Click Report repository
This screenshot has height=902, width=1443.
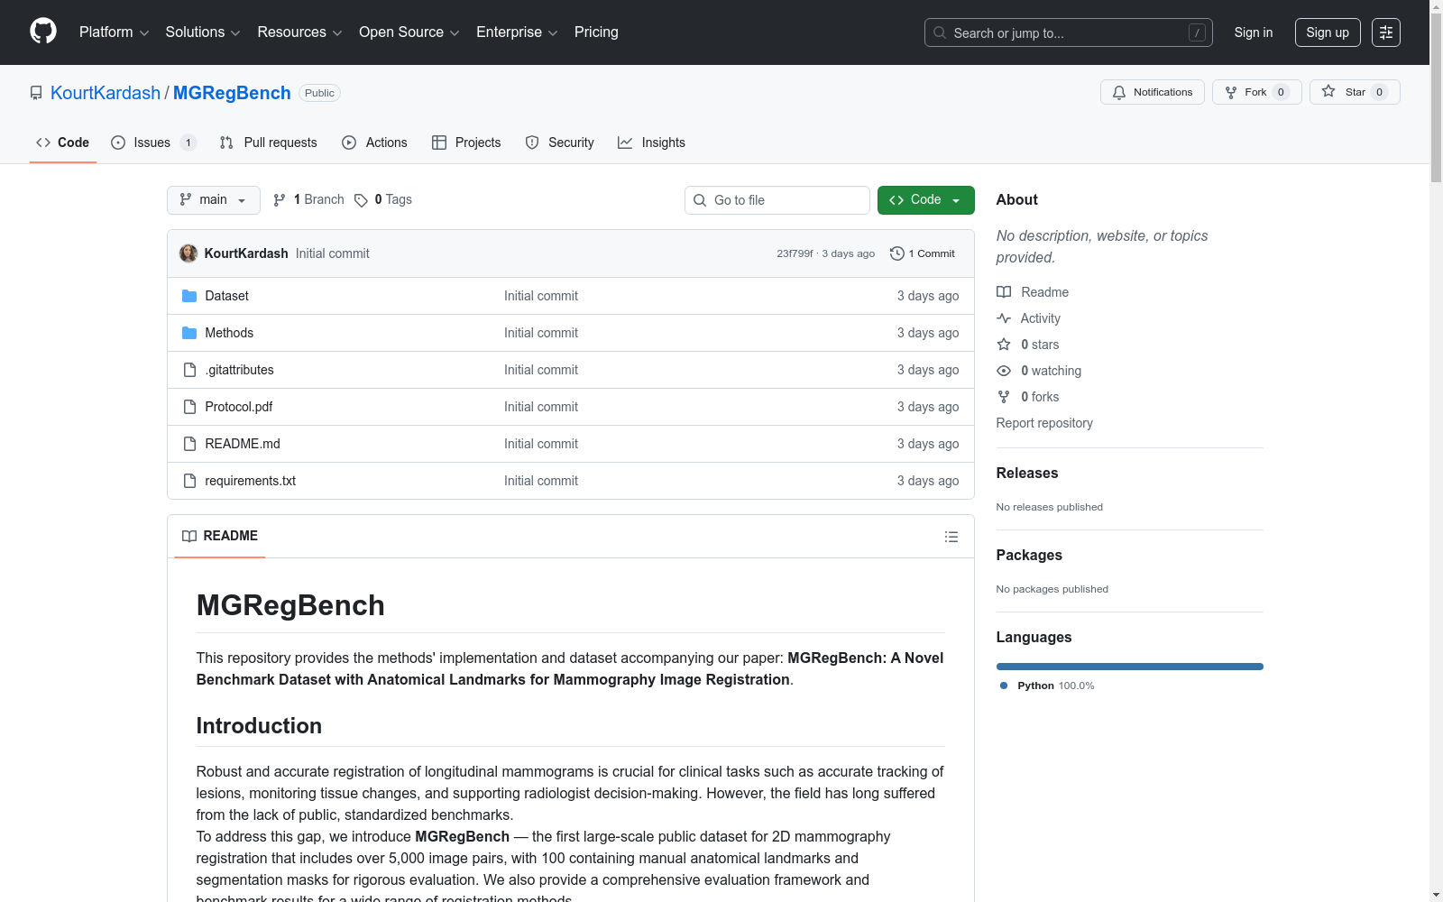pyautogui.click(x=1044, y=423)
